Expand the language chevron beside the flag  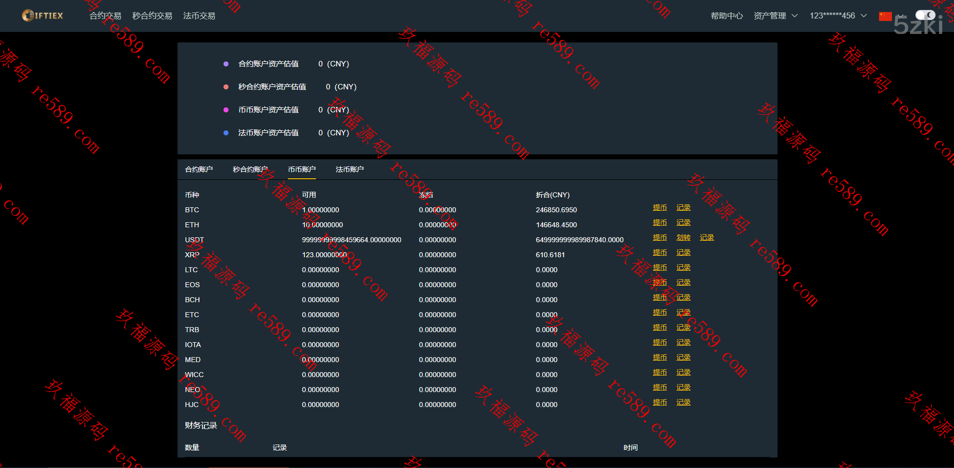900,16
